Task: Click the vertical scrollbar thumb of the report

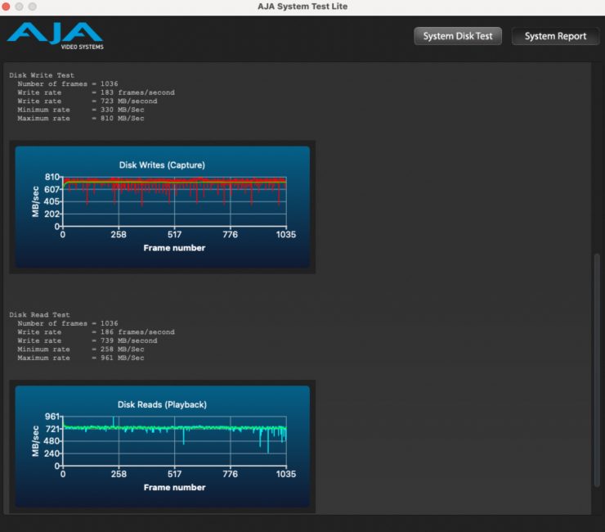Action: tap(597, 368)
